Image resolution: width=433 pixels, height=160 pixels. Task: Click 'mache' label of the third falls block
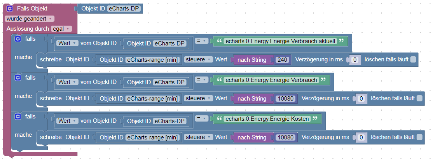23,135
